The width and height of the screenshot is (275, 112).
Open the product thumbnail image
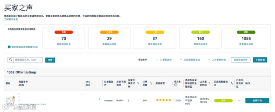[10, 101]
